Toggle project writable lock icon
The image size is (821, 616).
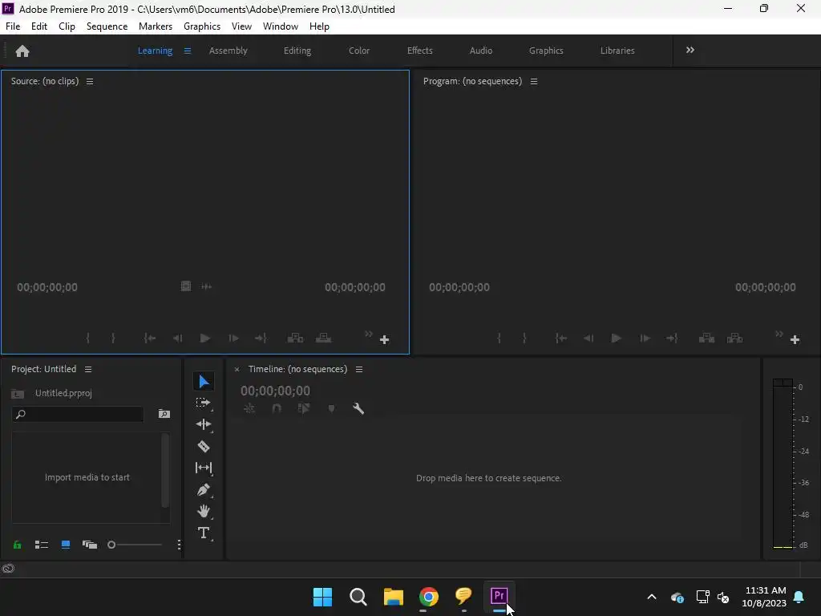(x=18, y=545)
